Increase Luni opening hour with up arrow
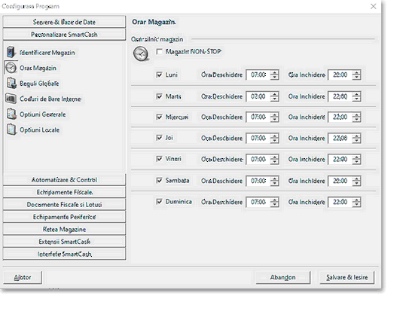 pos(274,72)
